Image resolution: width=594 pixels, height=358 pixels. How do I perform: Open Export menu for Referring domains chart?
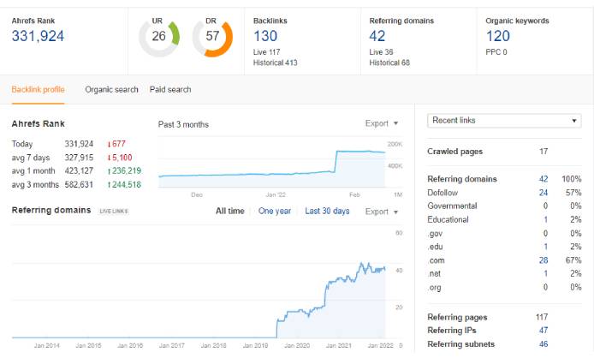click(382, 212)
